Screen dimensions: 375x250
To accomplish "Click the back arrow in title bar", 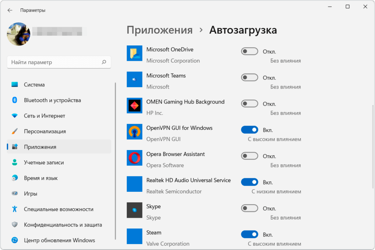I will click(10, 10).
